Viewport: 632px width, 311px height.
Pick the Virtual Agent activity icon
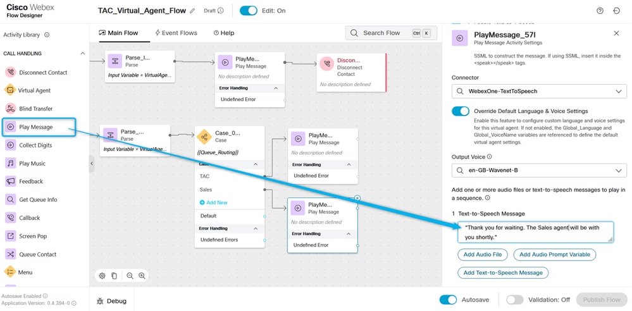(x=10, y=90)
